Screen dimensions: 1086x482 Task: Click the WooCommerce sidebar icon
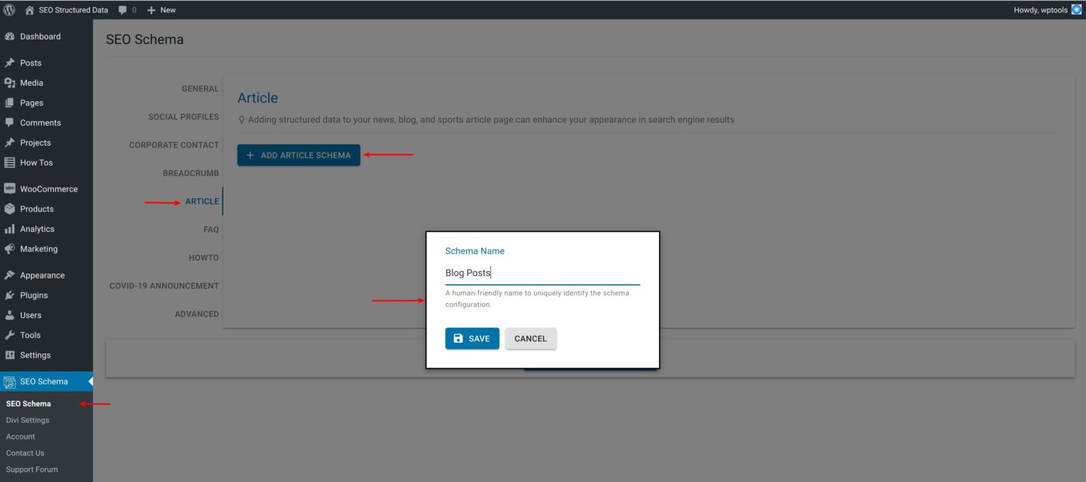click(10, 188)
